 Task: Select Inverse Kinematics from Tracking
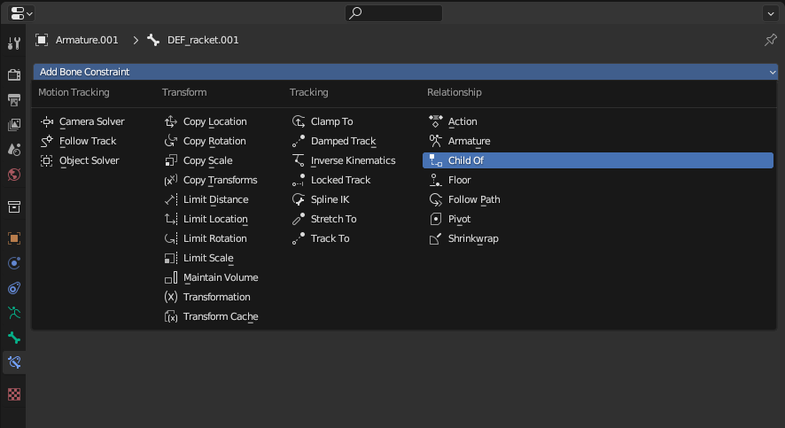352,160
